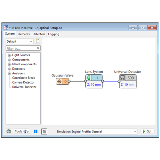Expand the Light Sources tree node

pyautogui.click(x=9, y=55)
